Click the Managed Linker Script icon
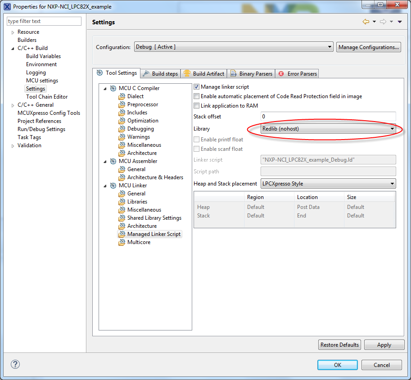Screen dimensions: 411x380 (x=122, y=234)
